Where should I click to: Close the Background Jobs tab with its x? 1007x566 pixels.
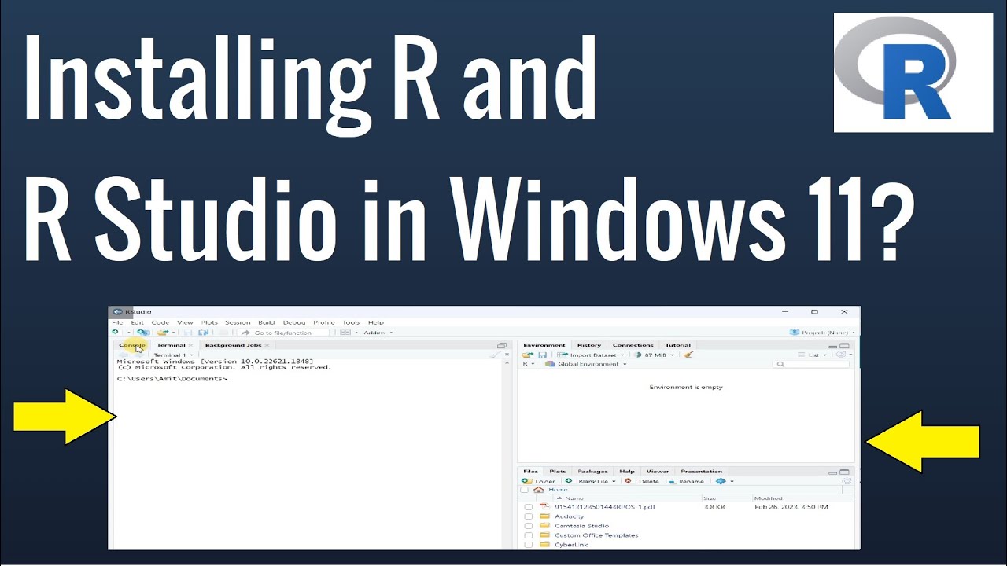[267, 345]
